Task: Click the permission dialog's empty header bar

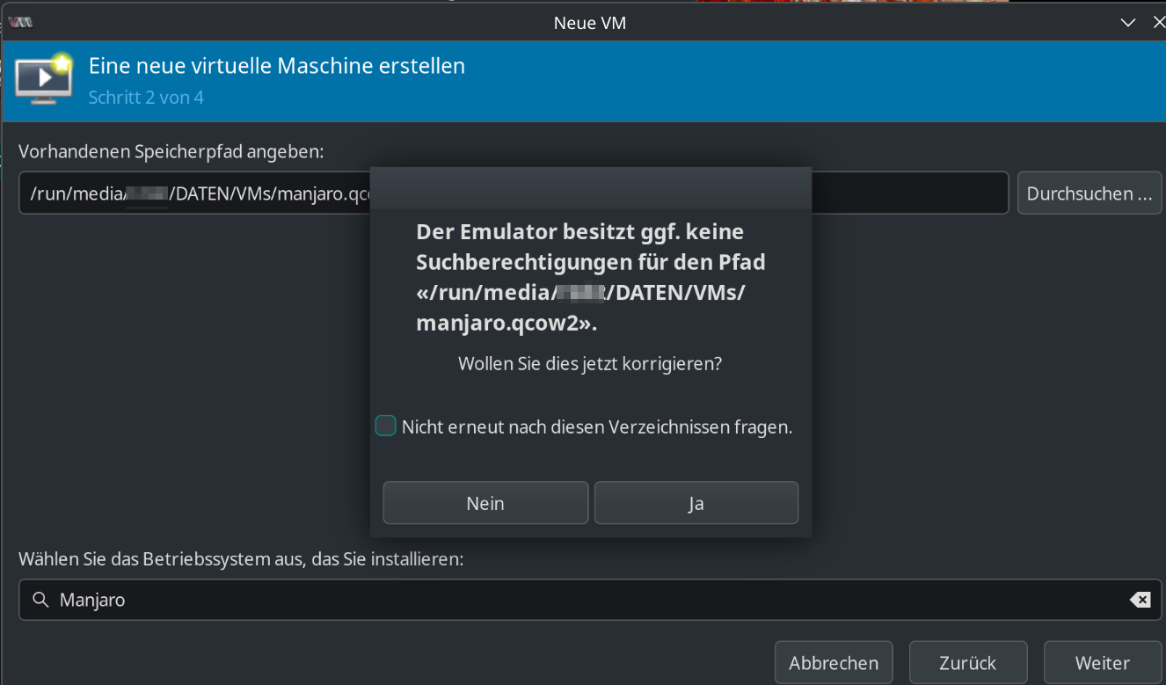Action: (590, 188)
